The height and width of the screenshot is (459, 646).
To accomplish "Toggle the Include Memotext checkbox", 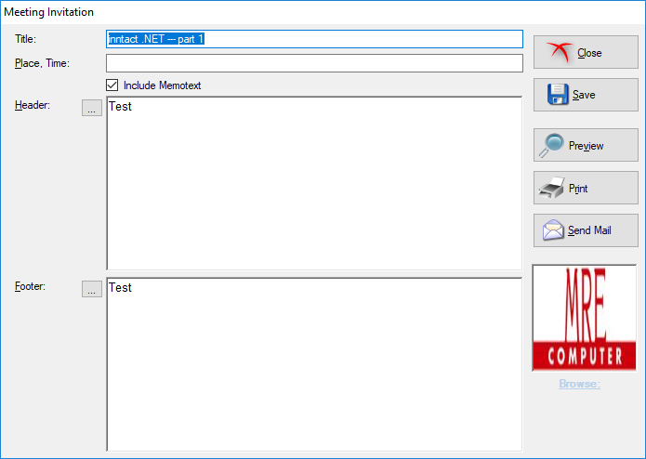I will (x=112, y=85).
